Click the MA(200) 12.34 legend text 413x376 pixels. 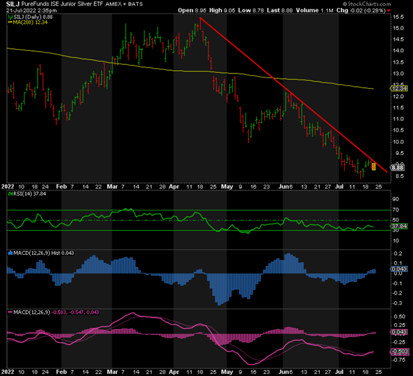tap(30, 23)
